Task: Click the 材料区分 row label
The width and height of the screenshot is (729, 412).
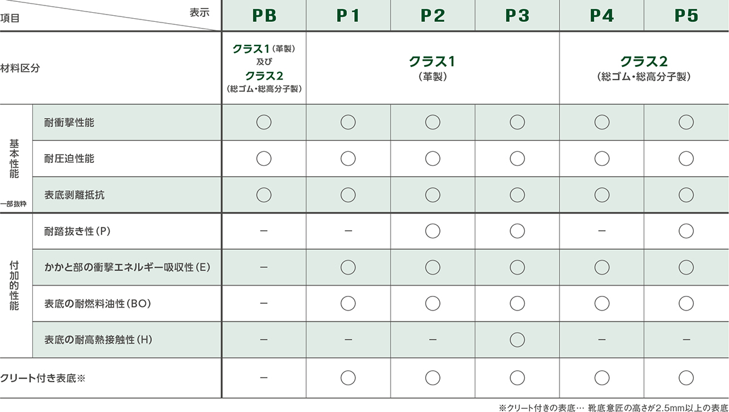Action: (20, 68)
